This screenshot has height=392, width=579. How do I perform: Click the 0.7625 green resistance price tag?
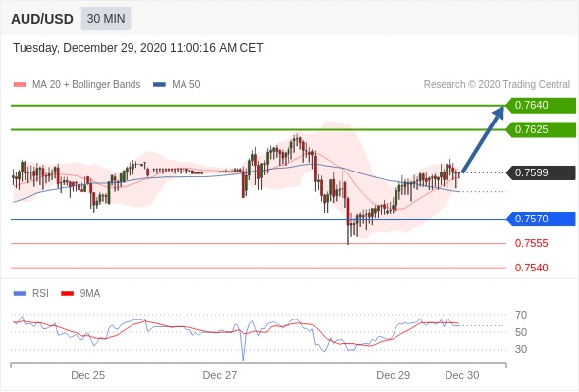click(541, 129)
